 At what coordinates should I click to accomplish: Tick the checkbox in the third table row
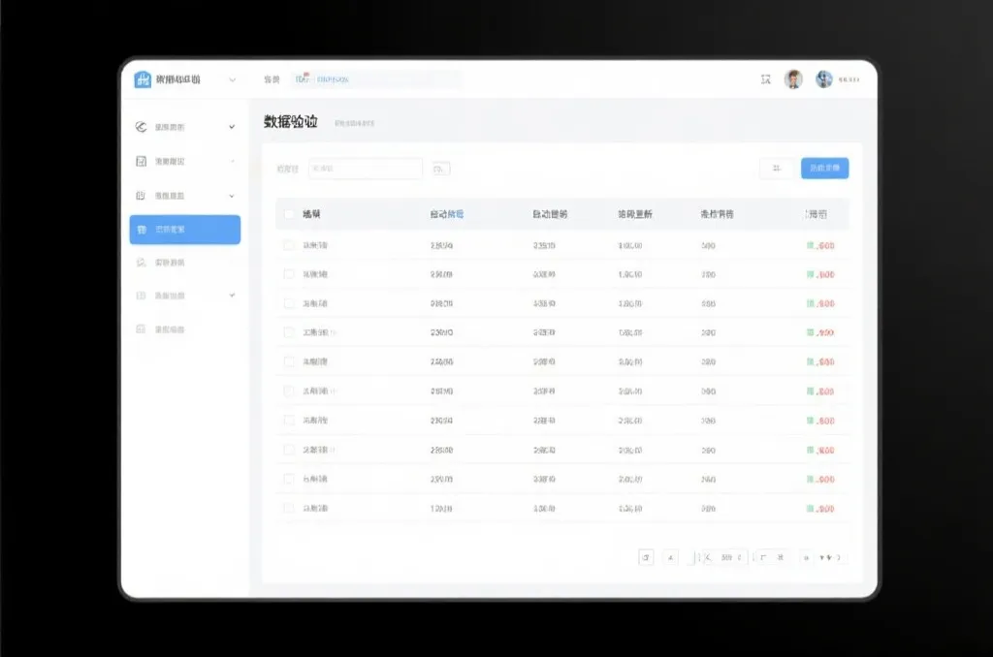289,303
